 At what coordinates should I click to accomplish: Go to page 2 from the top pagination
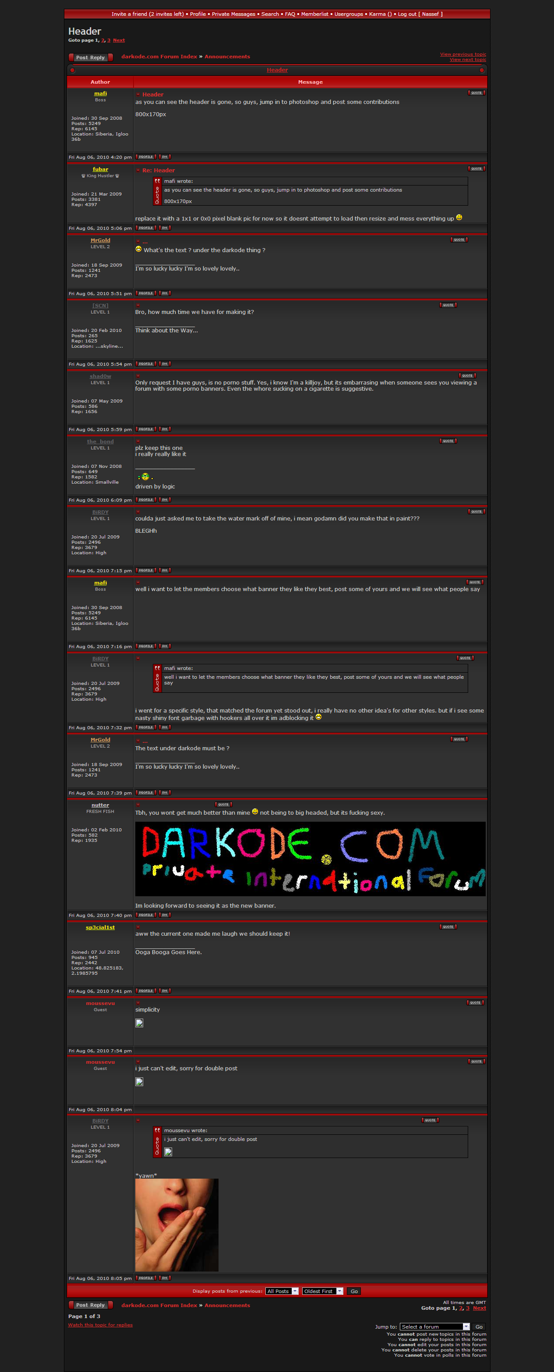pyautogui.click(x=103, y=40)
